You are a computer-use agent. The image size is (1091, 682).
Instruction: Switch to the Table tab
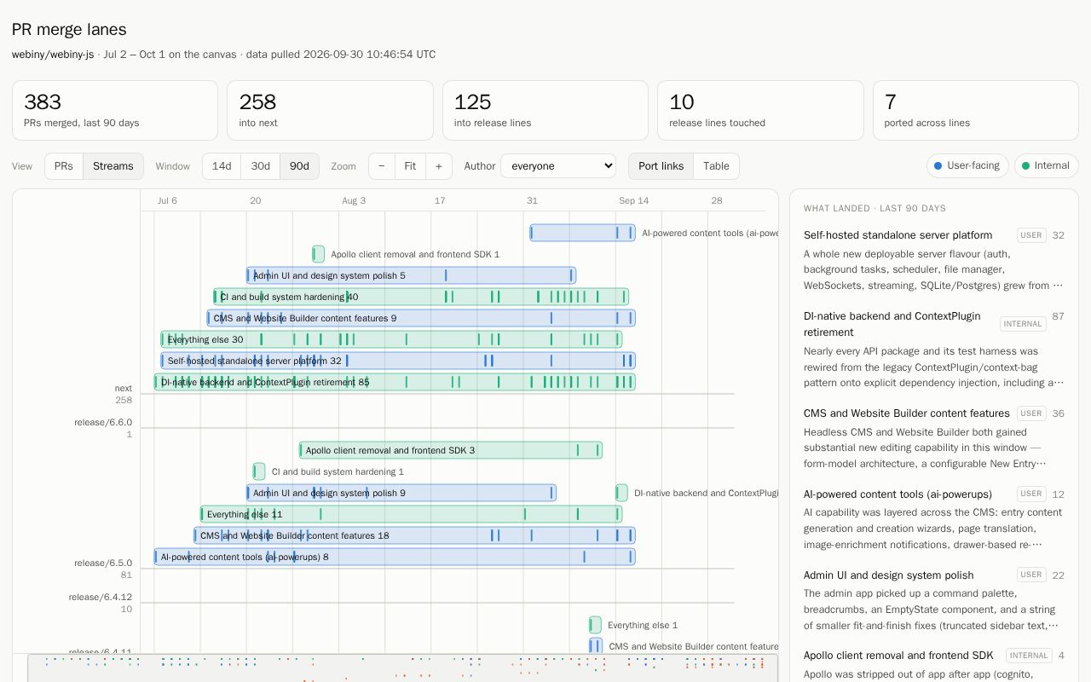pos(716,166)
